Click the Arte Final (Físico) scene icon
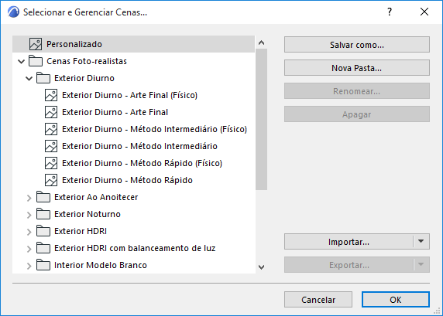This screenshot has width=443, height=316. click(51, 95)
